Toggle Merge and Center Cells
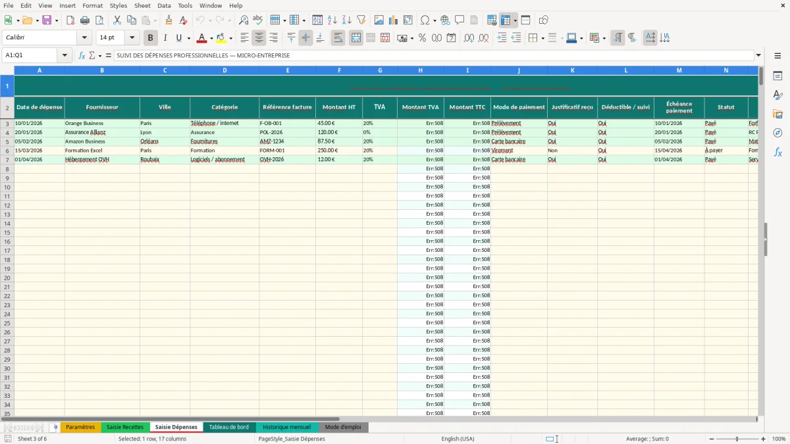This screenshot has width=790, height=444. pos(356,38)
